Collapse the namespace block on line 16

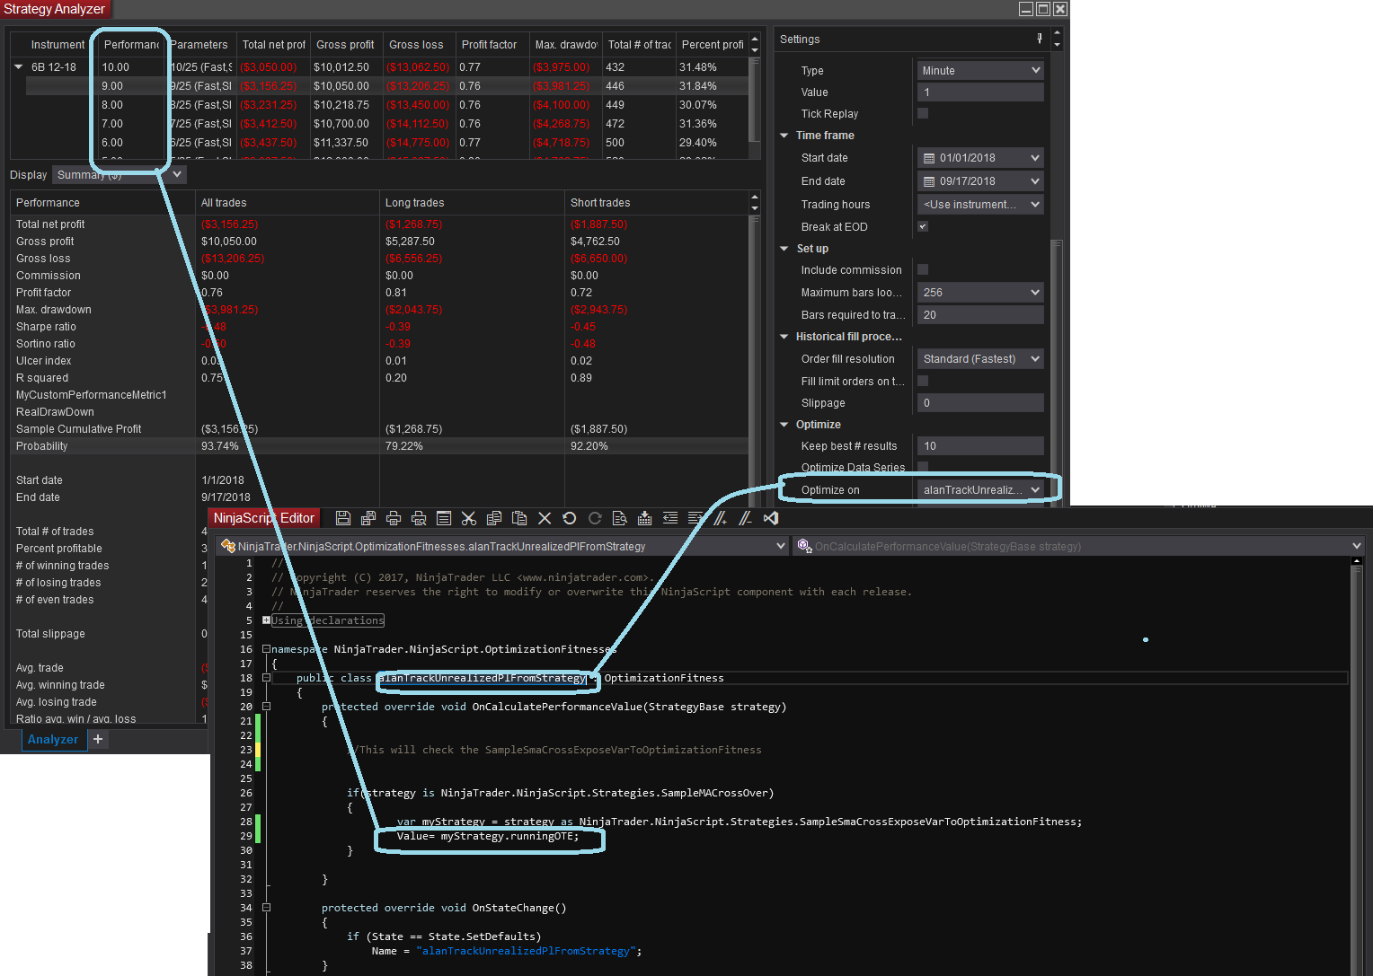[266, 649]
